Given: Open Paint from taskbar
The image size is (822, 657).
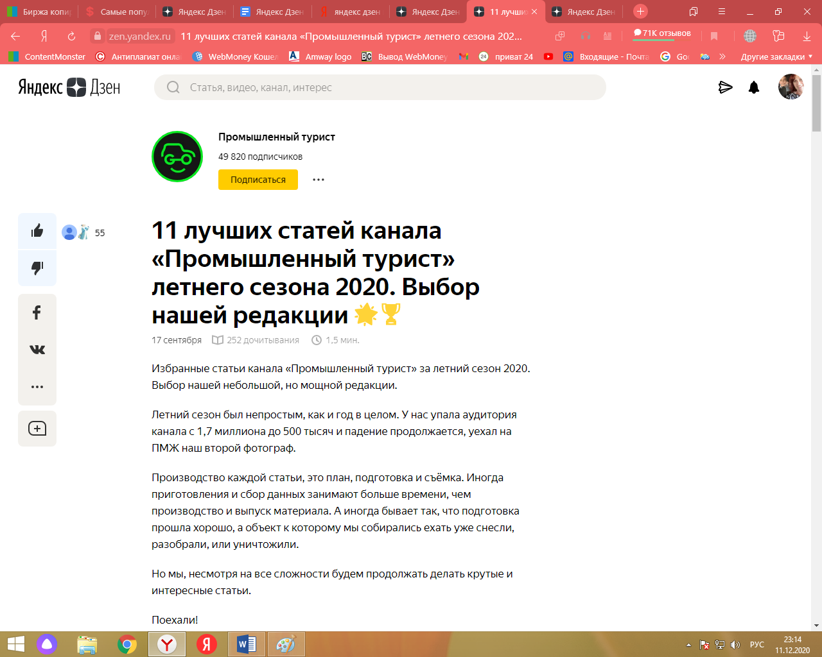Looking at the screenshot, I should click(x=286, y=644).
